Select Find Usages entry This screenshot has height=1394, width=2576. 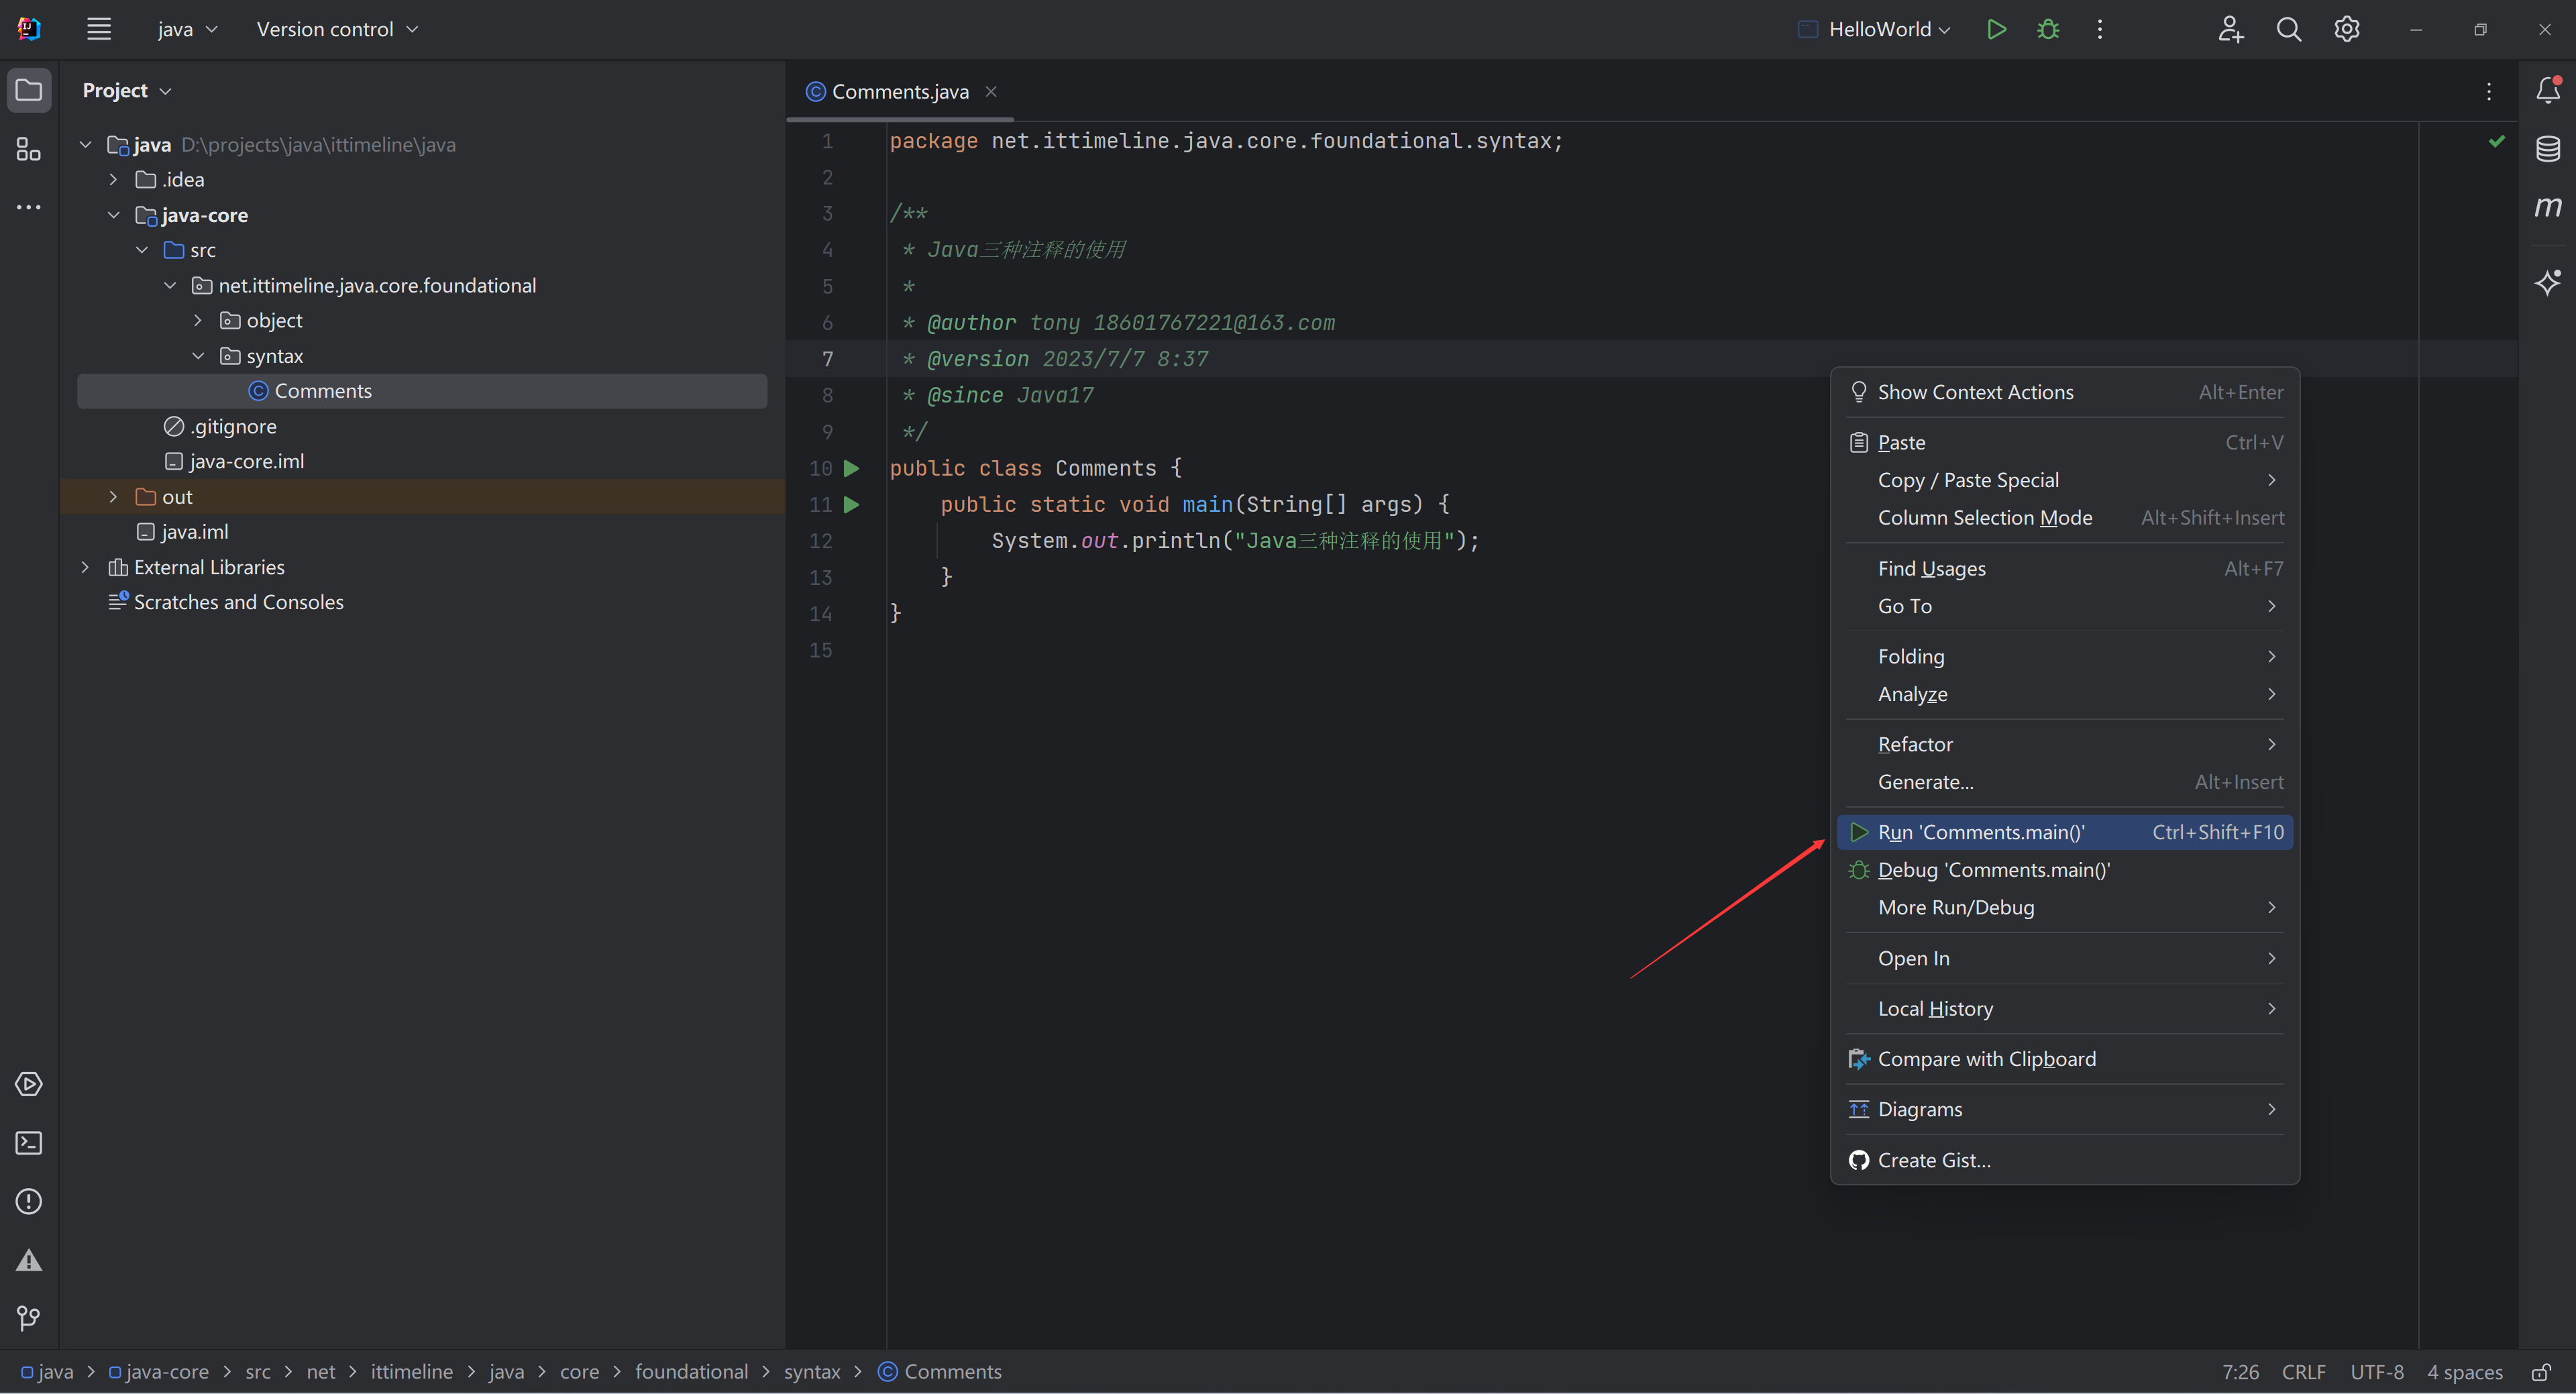pyautogui.click(x=2064, y=568)
